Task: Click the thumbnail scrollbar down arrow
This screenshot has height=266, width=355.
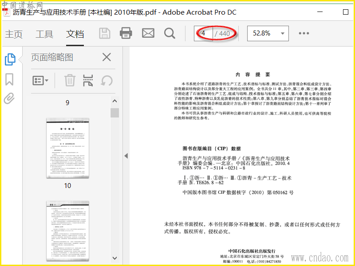Action: point(115,258)
